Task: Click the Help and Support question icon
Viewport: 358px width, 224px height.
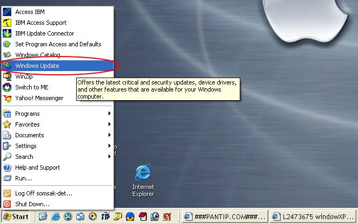Action: click(x=7, y=167)
